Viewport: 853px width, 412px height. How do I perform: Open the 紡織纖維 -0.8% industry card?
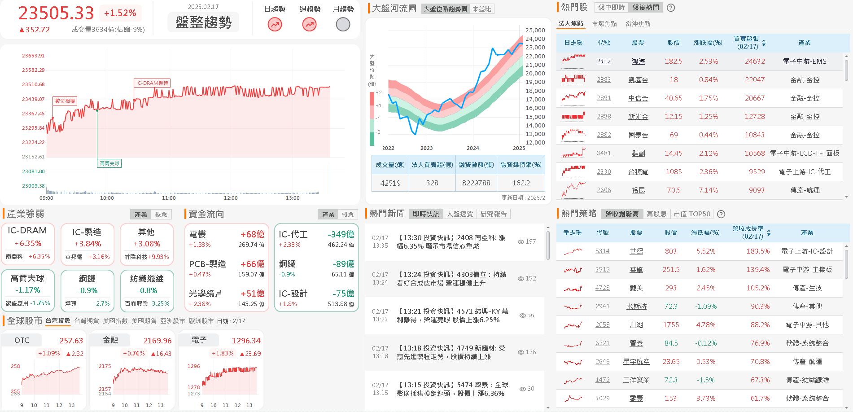coord(147,290)
